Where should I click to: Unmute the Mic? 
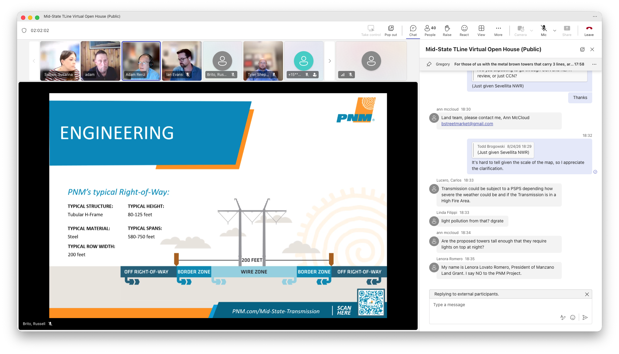pos(544,30)
